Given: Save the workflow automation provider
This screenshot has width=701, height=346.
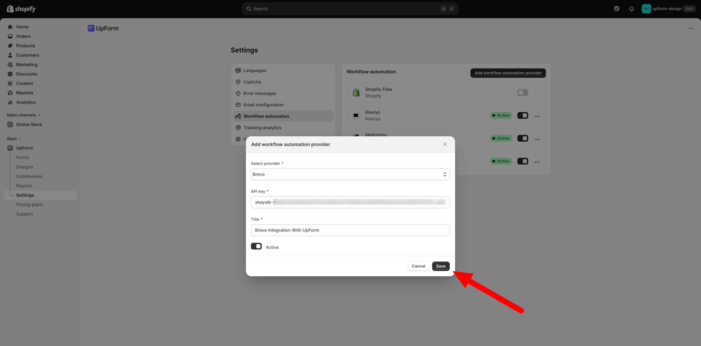Looking at the screenshot, I should [x=441, y=266].
